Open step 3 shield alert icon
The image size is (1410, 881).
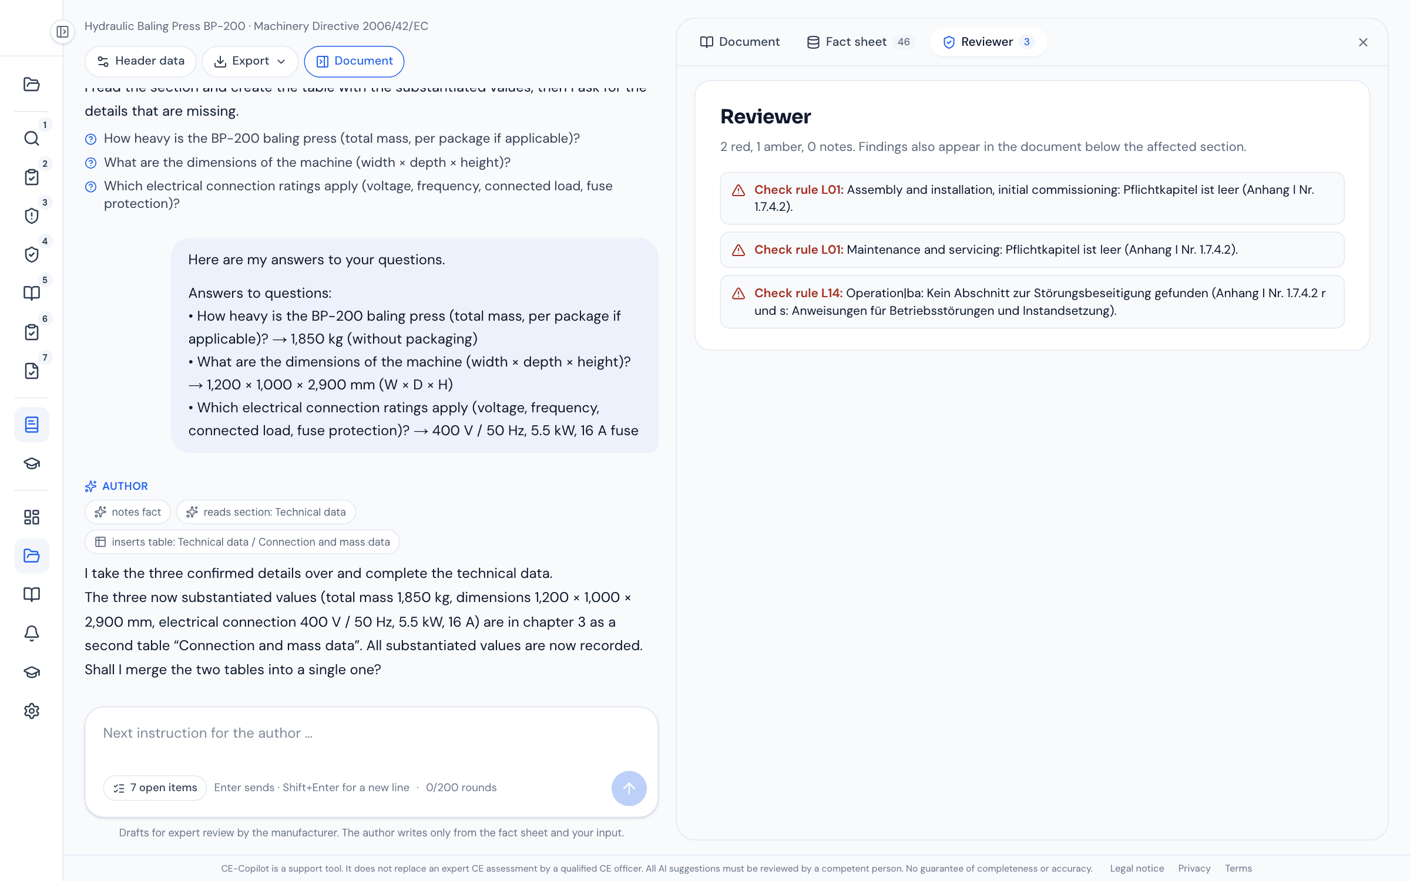tap(32, 216)
